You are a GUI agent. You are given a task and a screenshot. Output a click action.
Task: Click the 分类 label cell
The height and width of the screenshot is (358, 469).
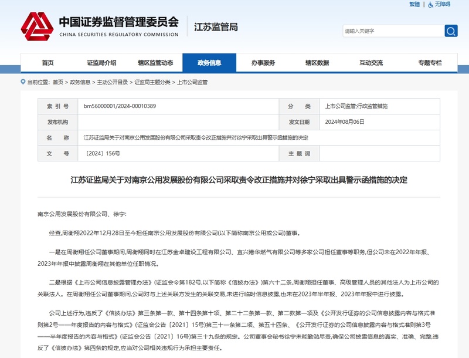[x=299, y=106]
